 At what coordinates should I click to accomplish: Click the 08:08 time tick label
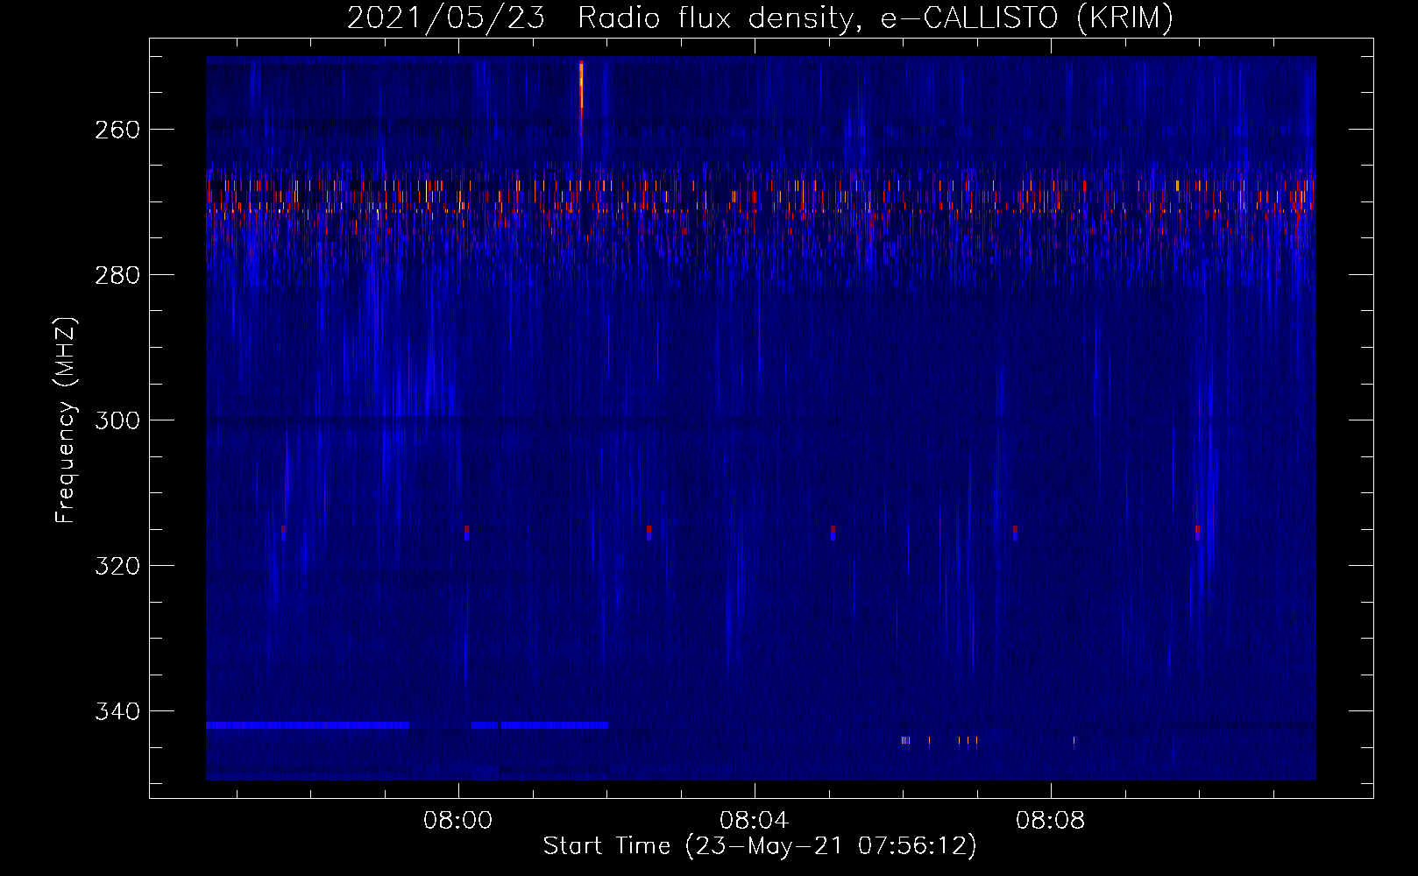pyautogui.click(x=1050, y=821)
